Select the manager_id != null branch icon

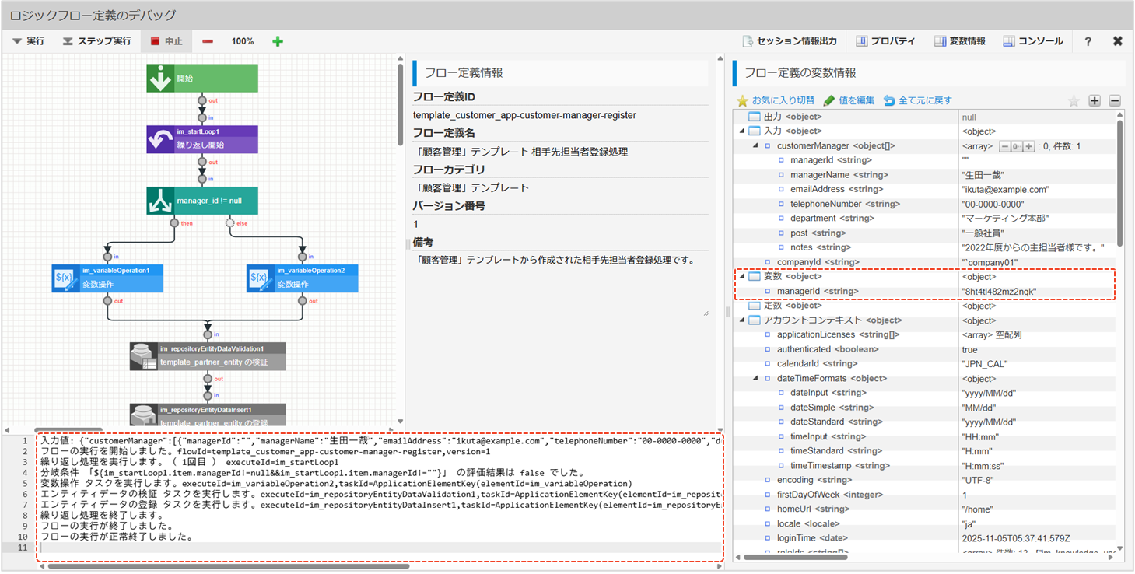[x=160, y=201]
